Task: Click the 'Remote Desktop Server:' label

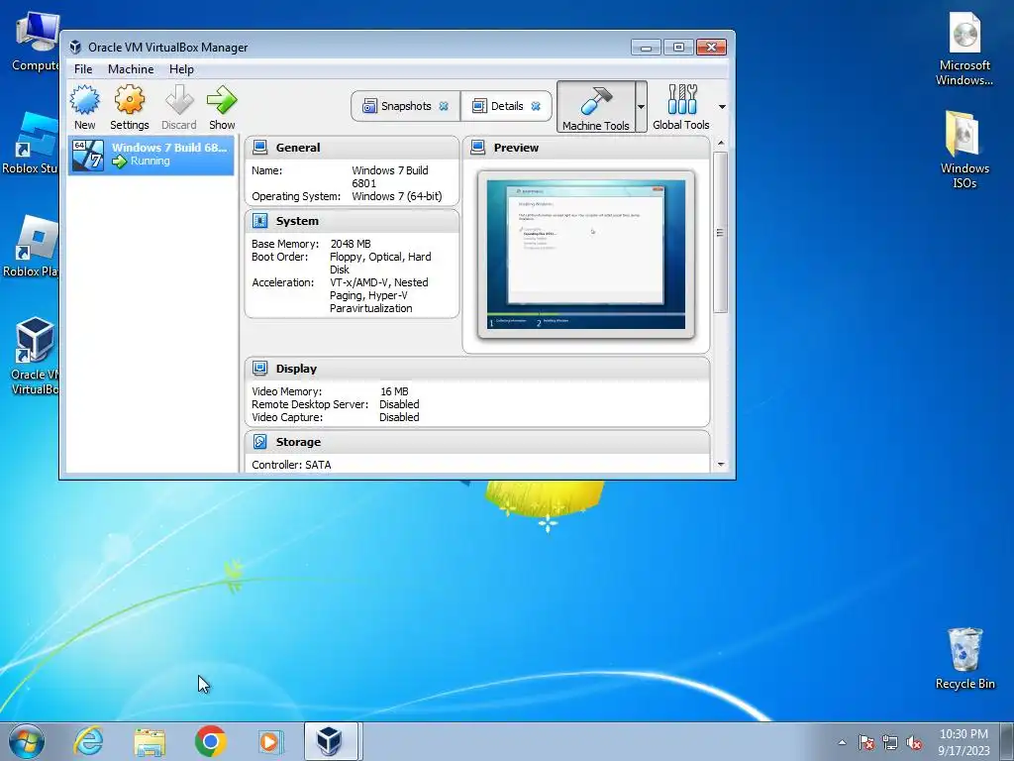Action: 310,404
